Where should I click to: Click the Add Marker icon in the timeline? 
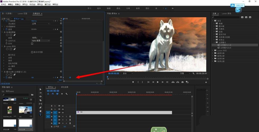point(62,94)
